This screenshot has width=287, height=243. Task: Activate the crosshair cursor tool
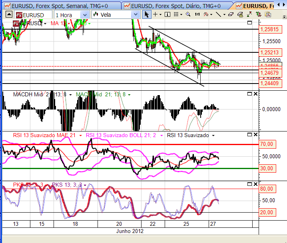[x=155, y=14]
